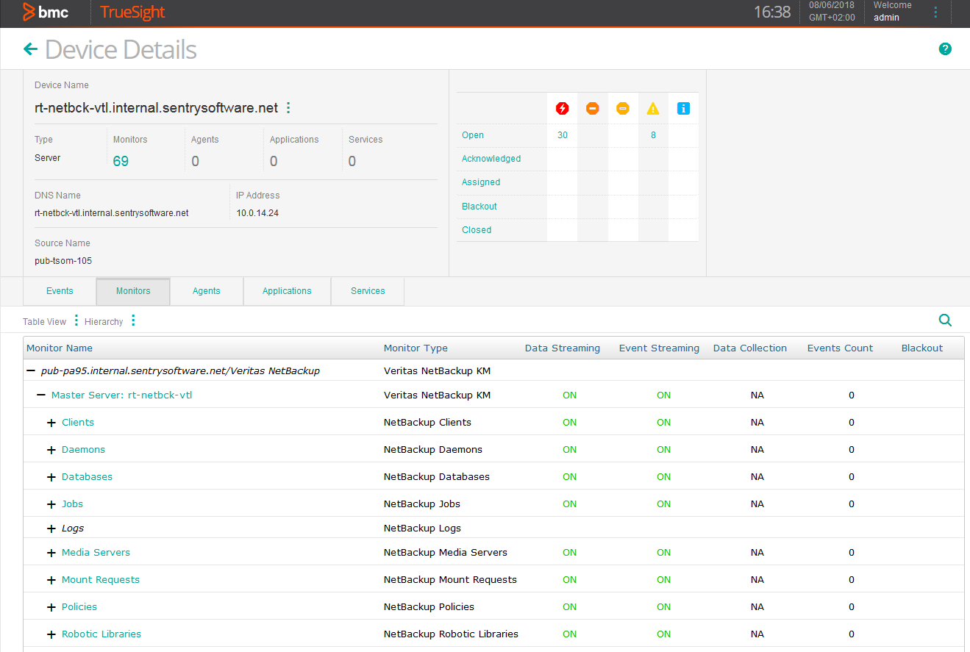Expand the Daemons tree node
The width and height of the screenshot is (970, 652).
coord(51,449)
